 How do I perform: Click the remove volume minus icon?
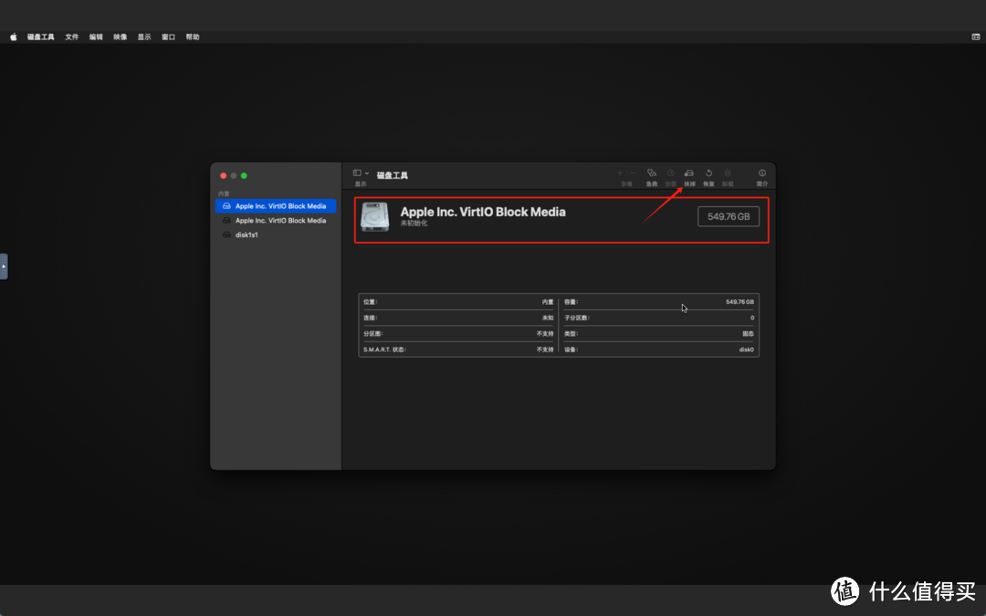(x=633, y=172)
